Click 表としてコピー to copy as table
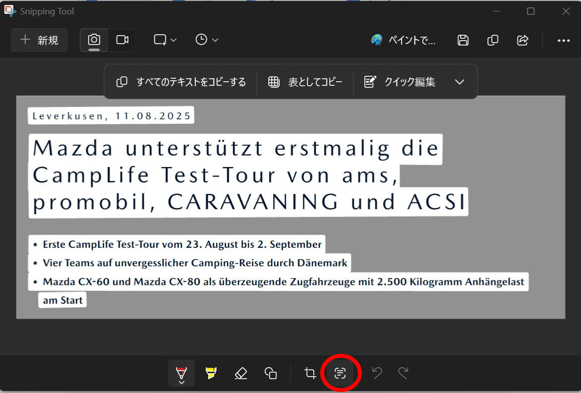581x393 pixels. click(x=305, y=82)
